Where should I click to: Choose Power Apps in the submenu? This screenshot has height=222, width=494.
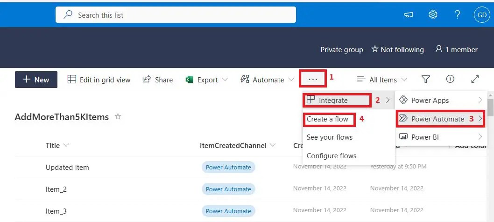tap(441, 100)
